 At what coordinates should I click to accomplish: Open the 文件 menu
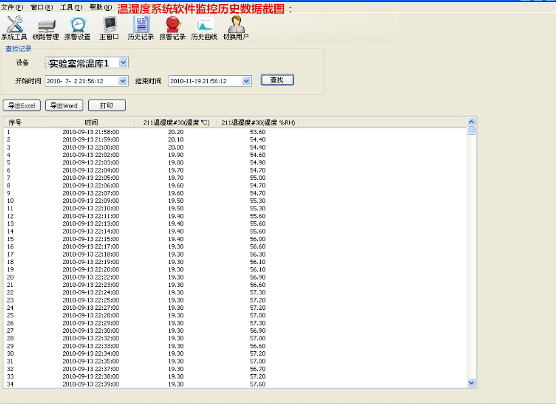(x=12, y=7)
